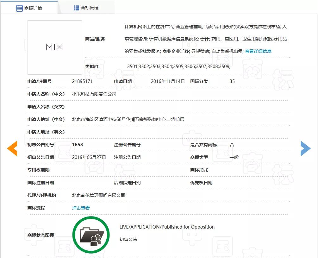Click the 是否共有商标 label
The height and width of the screenshot is (258, 319).
tap(203, 145)
